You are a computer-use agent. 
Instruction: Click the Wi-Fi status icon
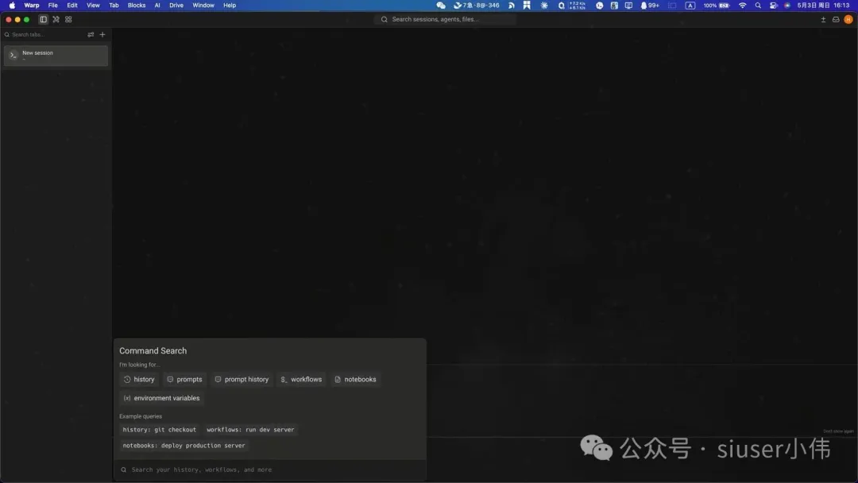pos(743,5)
